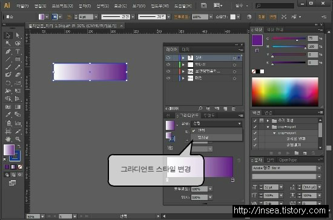This screenshot has height=220, width=333.
Task: Select the Scale tool
Action: tap(18, 83)
